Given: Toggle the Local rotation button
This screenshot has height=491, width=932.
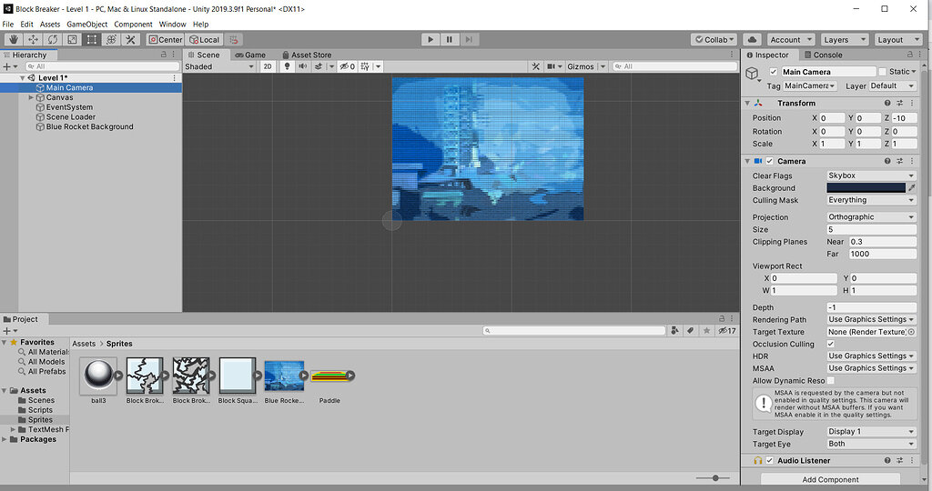Looking at the screenshot, I should (x=205, y=40).
